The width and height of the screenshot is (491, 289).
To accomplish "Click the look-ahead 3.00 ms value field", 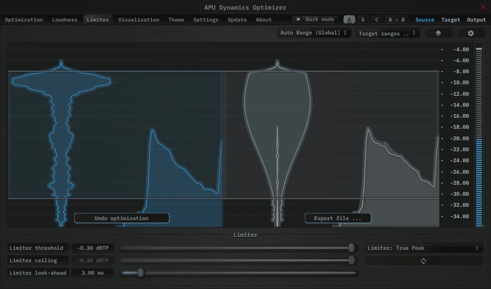I will click(93, 273).
